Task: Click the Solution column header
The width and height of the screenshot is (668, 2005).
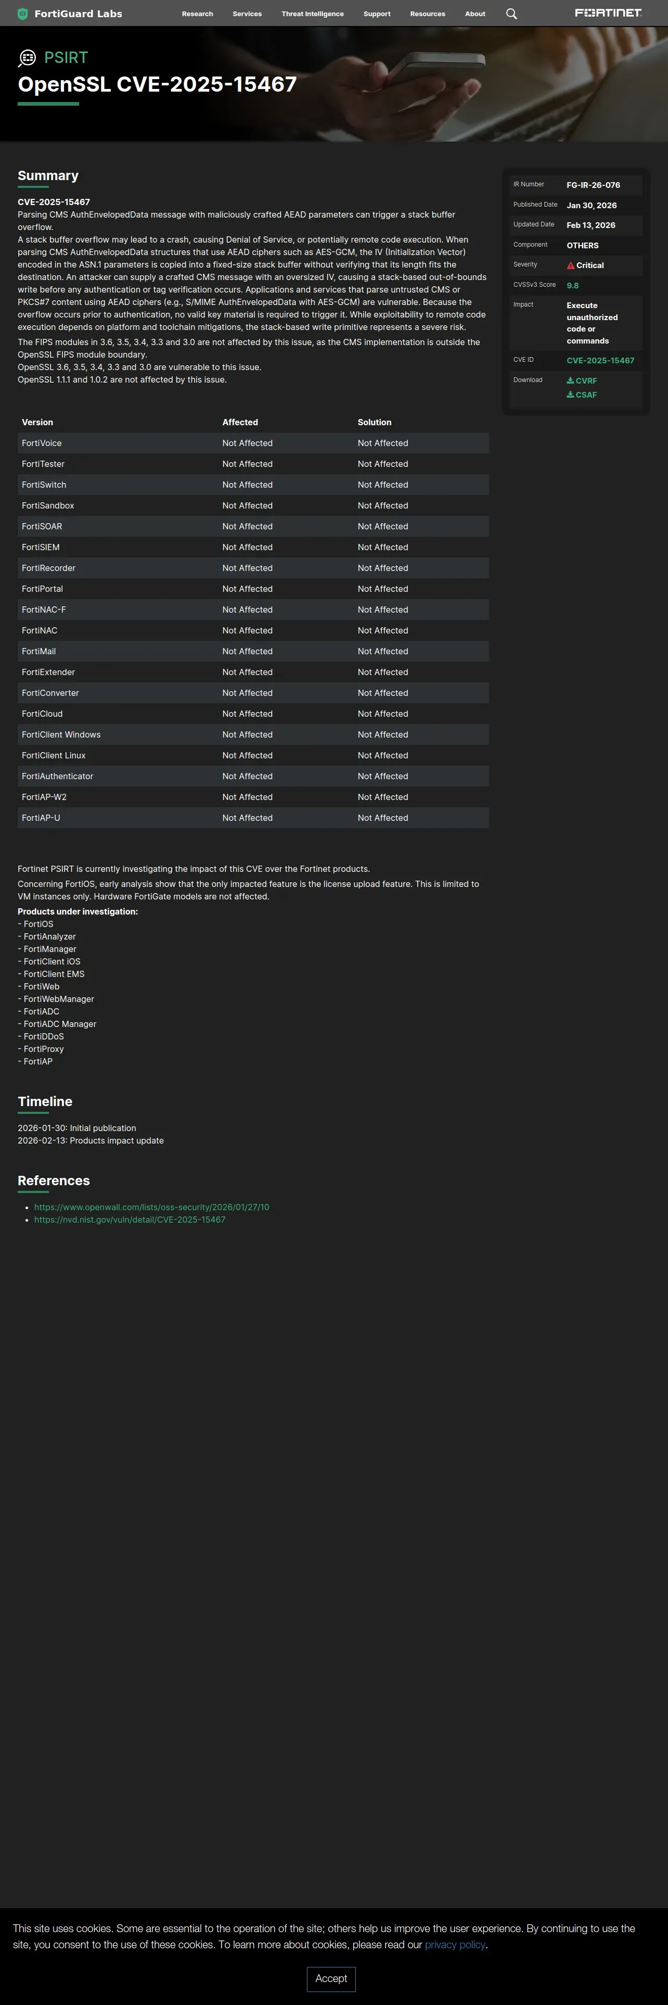Action: pos(374,422)
